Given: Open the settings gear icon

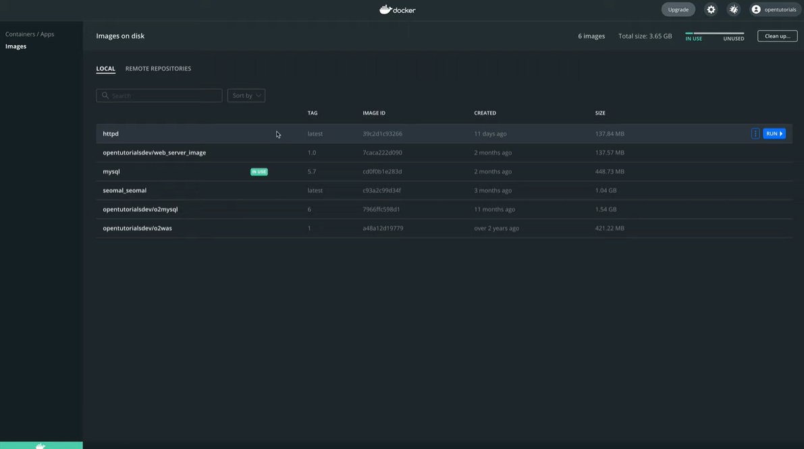Looking at the screenshot, I should pos(711,9).
